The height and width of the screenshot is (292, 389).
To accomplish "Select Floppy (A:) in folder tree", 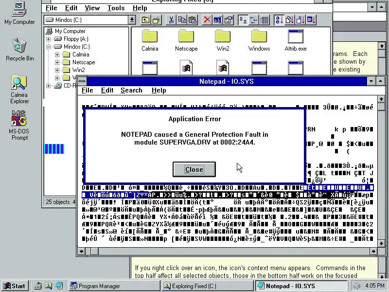I will tap(76, 39).
